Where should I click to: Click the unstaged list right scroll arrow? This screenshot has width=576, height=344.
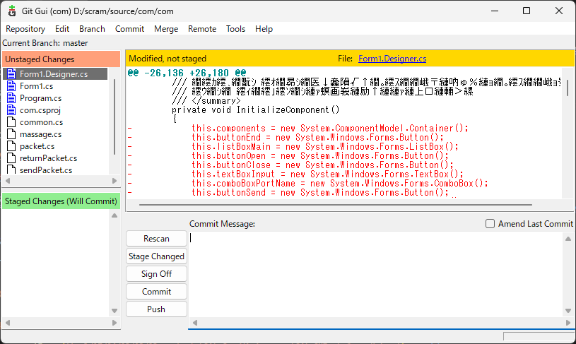point(114,181)
